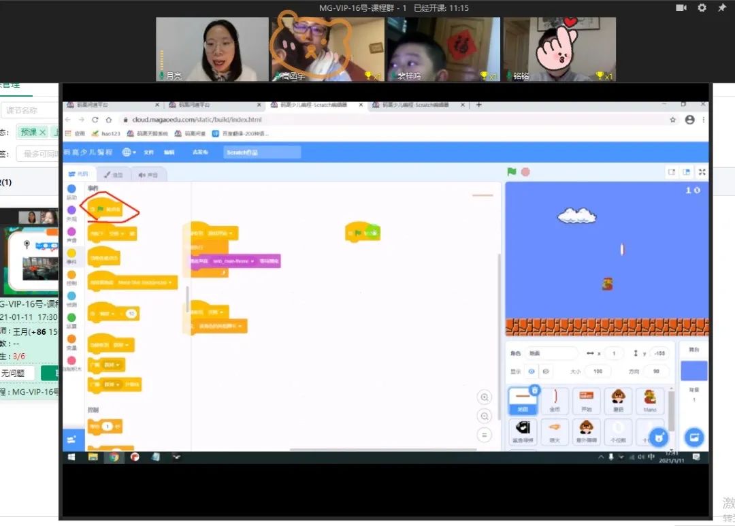Click the zoom out workspace button
The height and width of the screenshot is (526, 735).
pos(485,416)
